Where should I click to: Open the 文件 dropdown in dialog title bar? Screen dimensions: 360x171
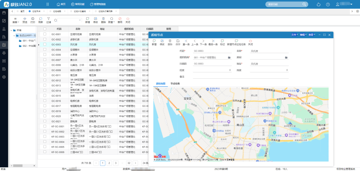295,35
